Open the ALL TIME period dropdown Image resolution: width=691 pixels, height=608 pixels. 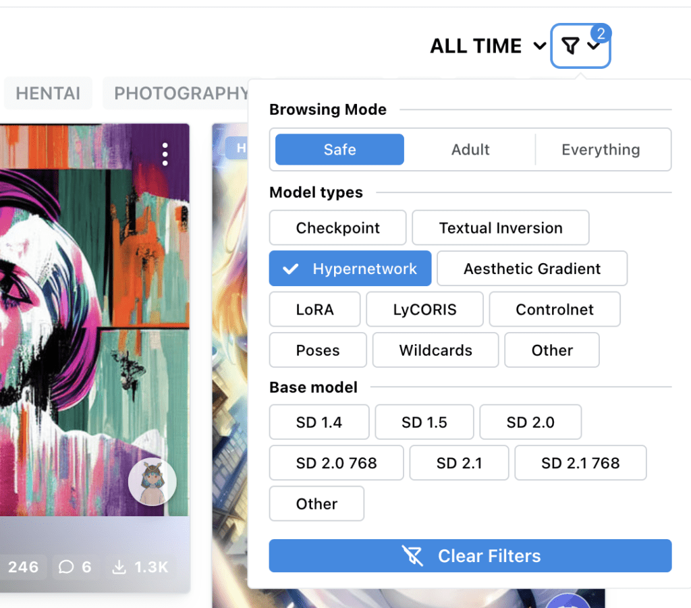point(489,46)
